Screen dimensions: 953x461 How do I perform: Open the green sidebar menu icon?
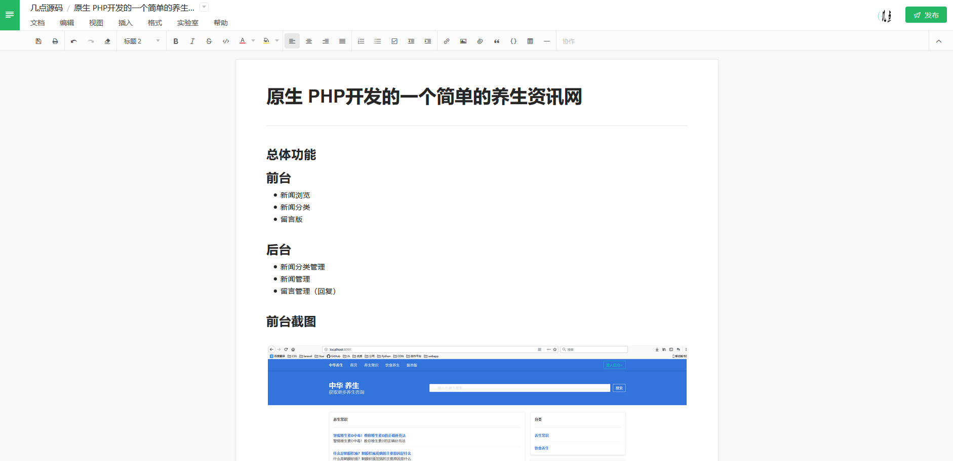(10, 15)
